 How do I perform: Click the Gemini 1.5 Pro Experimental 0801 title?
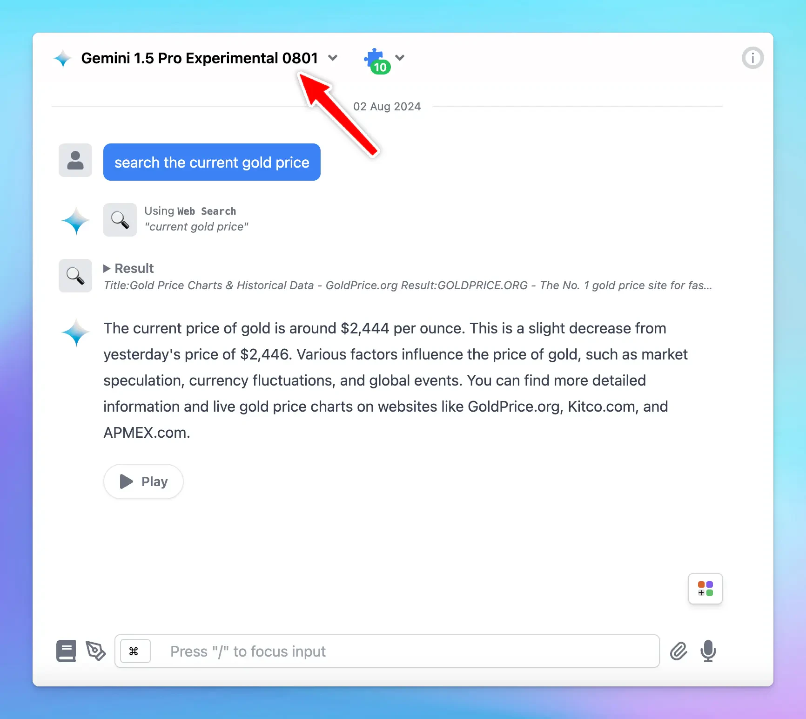(200, 58)
